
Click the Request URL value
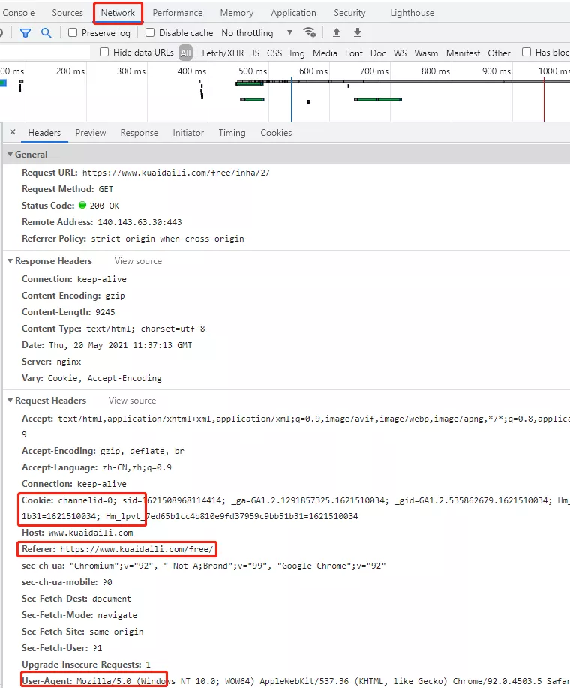click(175, 173)
